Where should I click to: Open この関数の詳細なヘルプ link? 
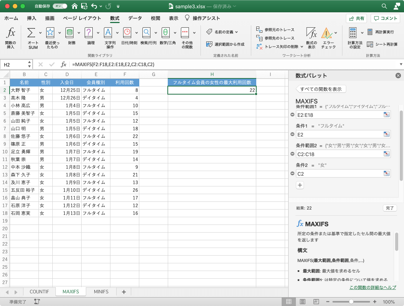[372, 288]
